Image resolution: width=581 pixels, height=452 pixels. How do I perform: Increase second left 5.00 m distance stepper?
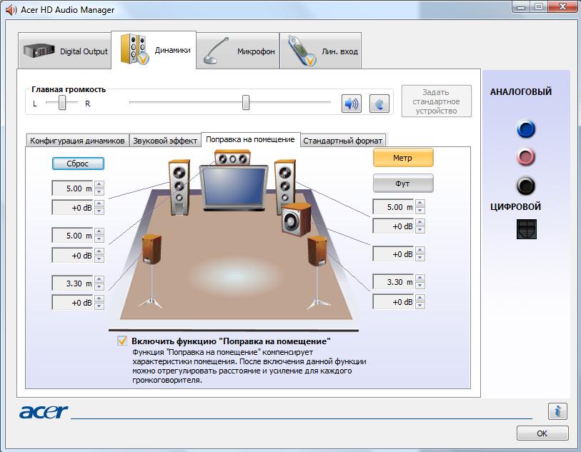click(99, 232)
